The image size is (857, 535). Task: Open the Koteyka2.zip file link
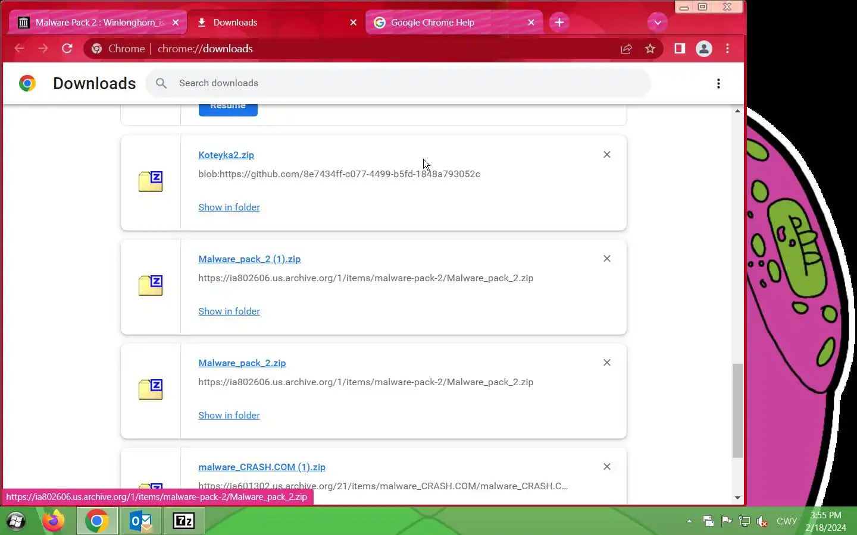(226, 155)
